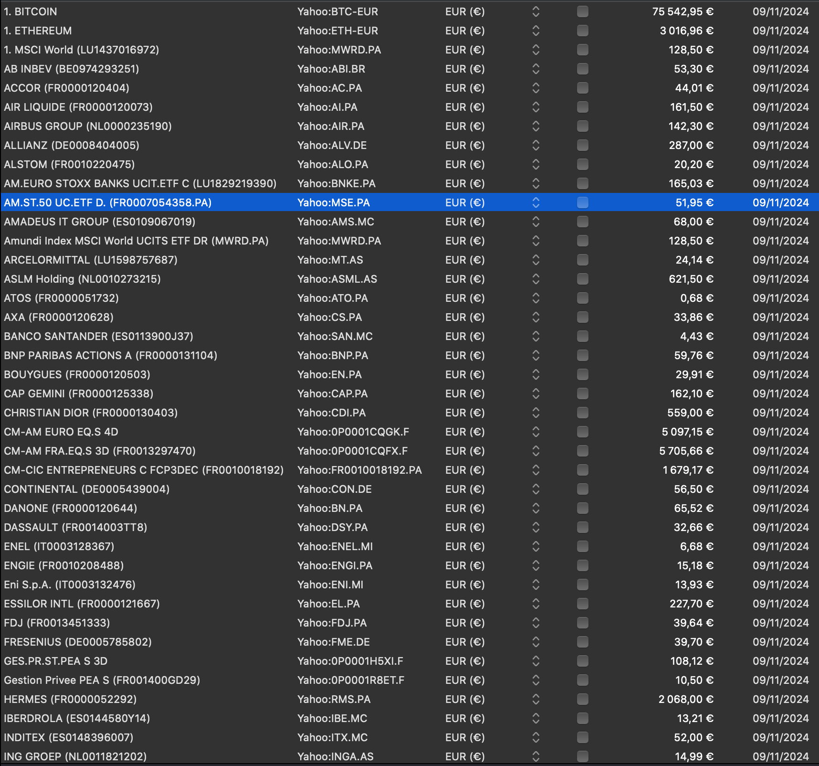Screen dimensions: 819x766
Task: Select 'EUR (€)' currency text for ACCOR
Action: [x=465, y=88]
